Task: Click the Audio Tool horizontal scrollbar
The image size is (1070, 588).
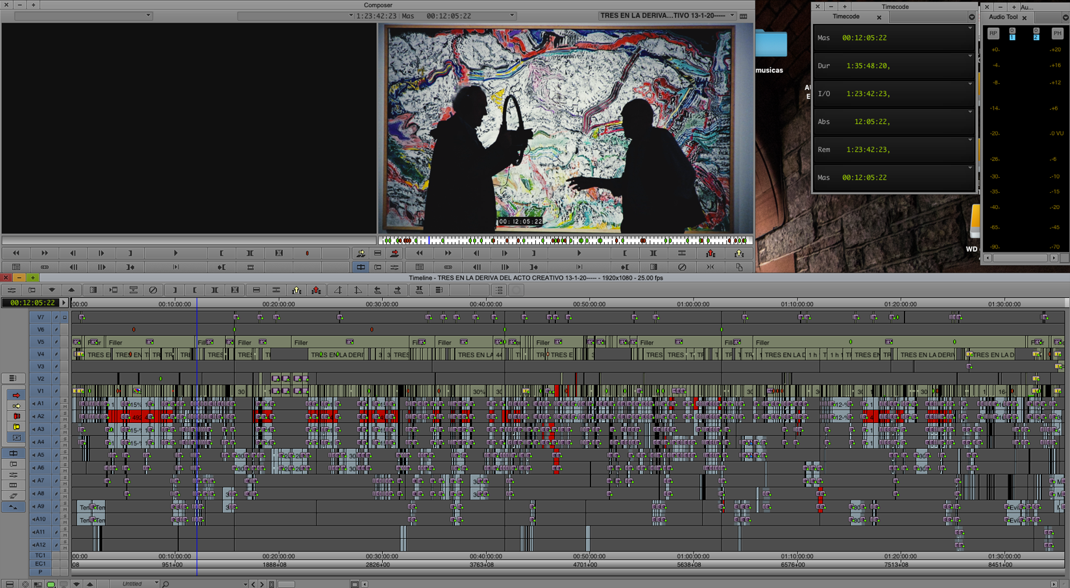Action: 1021,258
